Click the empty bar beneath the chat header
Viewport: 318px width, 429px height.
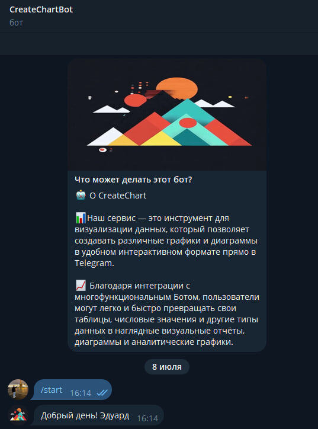(159, 44)
